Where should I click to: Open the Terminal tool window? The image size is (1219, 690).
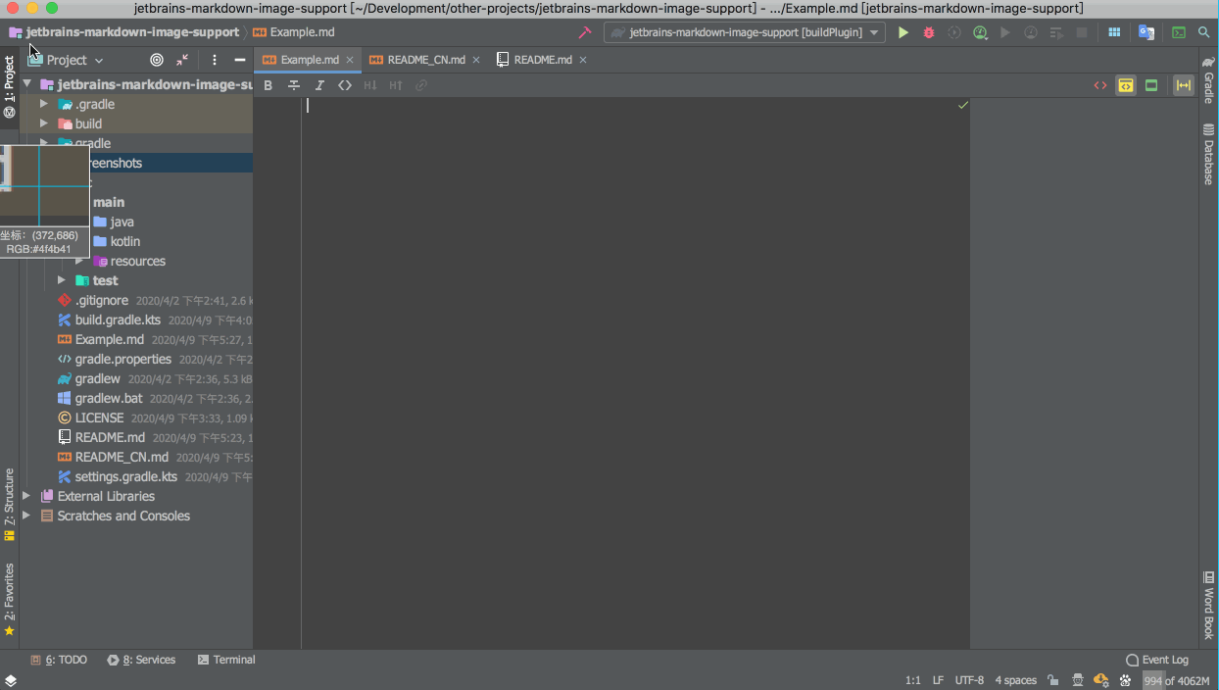(x=226, y=660)
